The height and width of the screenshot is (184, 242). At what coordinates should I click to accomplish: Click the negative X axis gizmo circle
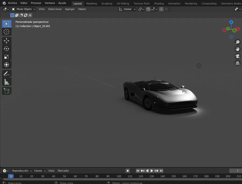click(225, 30)
